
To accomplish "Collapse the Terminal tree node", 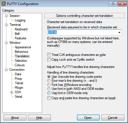I will [6, 25].
